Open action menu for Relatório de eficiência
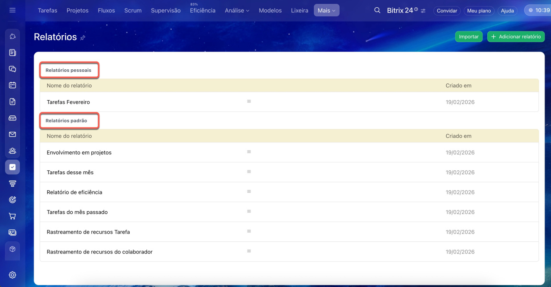 tap(249, 191)
